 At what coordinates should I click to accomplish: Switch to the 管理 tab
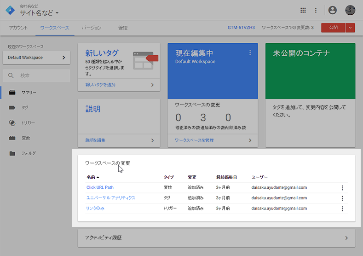(x=123, y=28)
